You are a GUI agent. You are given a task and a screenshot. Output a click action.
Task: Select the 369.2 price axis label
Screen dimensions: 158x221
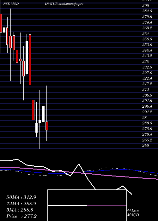point(147,28)
